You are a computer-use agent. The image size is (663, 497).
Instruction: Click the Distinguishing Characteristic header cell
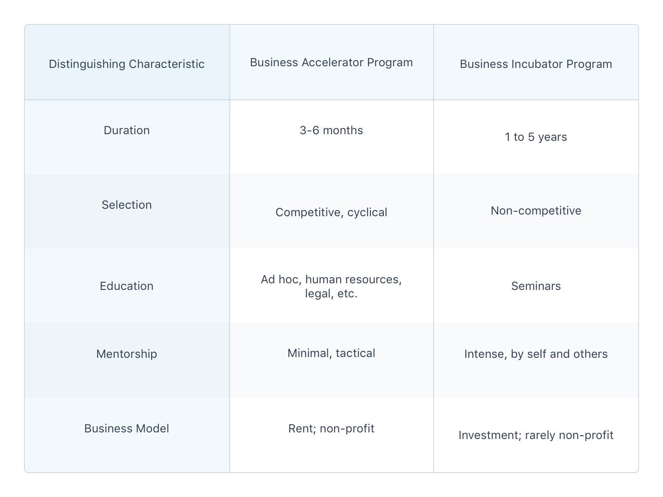[x=126, y=64]
